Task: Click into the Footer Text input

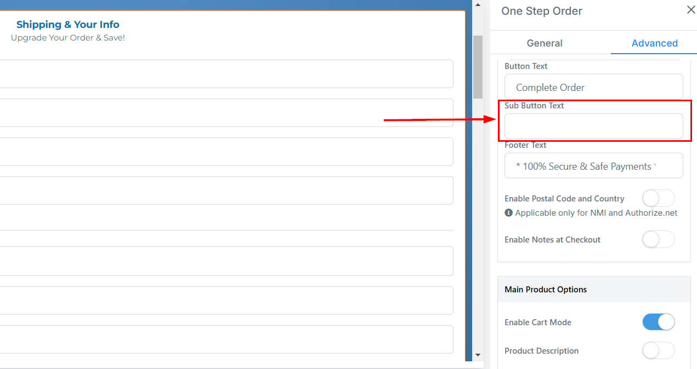Action: [593, 166]
